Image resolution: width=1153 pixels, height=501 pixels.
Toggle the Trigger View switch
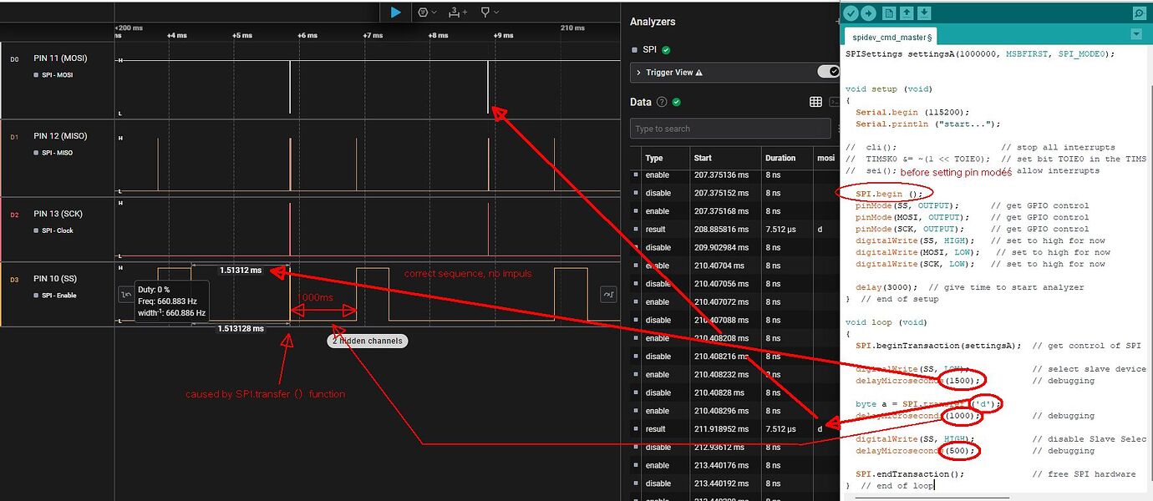point(830,72)
